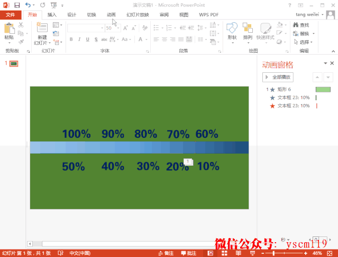Click the Save icon in quick access toolbar
This screenshot has height=257, width=338.
[x=17, y=5]
